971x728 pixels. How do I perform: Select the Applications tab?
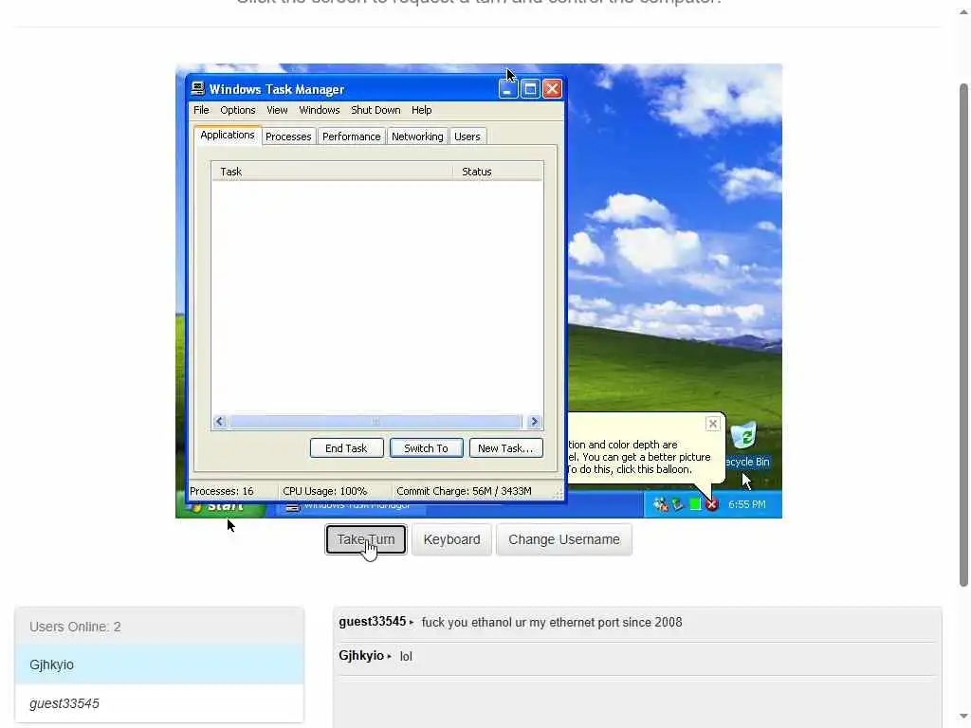228,135
